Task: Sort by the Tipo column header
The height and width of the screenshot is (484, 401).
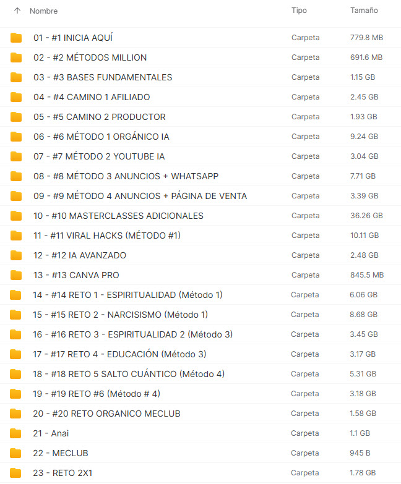Action: pyautogui.click(x=299, y=11)
